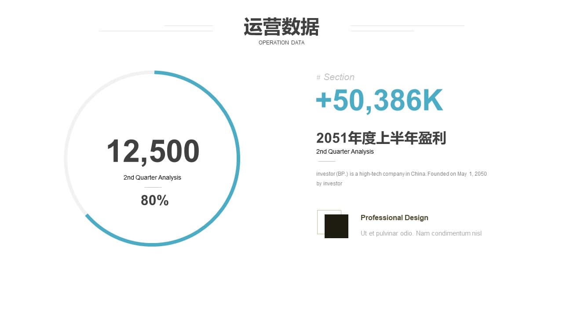563x317 pixels.
Task: Click the dark square icon beside Professional Design
Action: pos(336,226)
